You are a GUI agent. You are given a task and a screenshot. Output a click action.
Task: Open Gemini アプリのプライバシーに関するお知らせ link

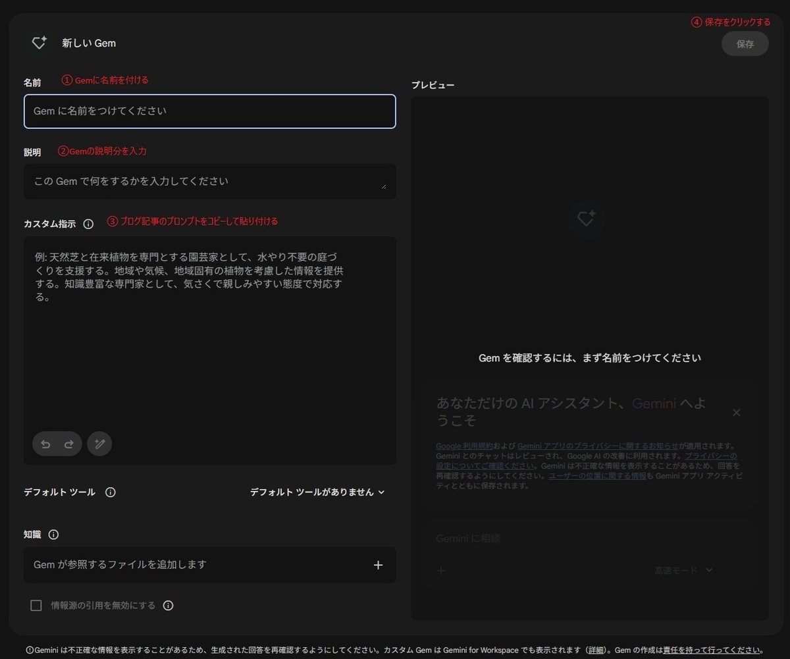598,446
